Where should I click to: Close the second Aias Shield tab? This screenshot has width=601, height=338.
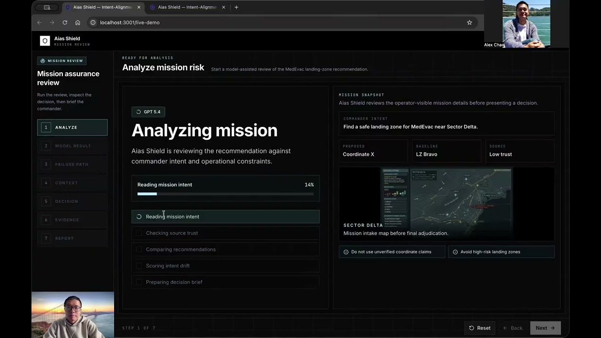coord(223,7)
